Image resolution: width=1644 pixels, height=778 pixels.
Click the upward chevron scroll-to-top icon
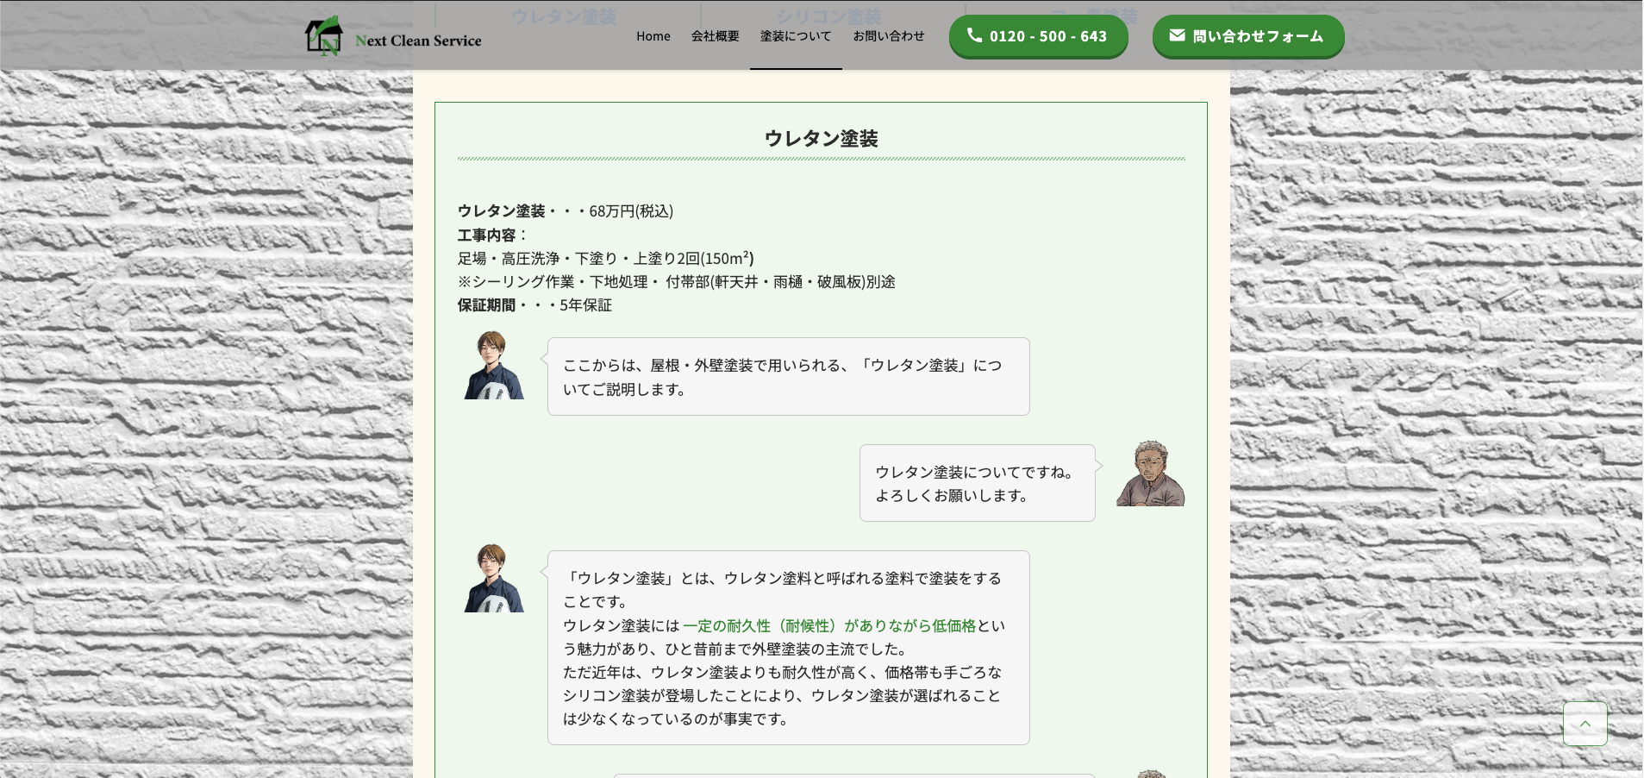1585,724
